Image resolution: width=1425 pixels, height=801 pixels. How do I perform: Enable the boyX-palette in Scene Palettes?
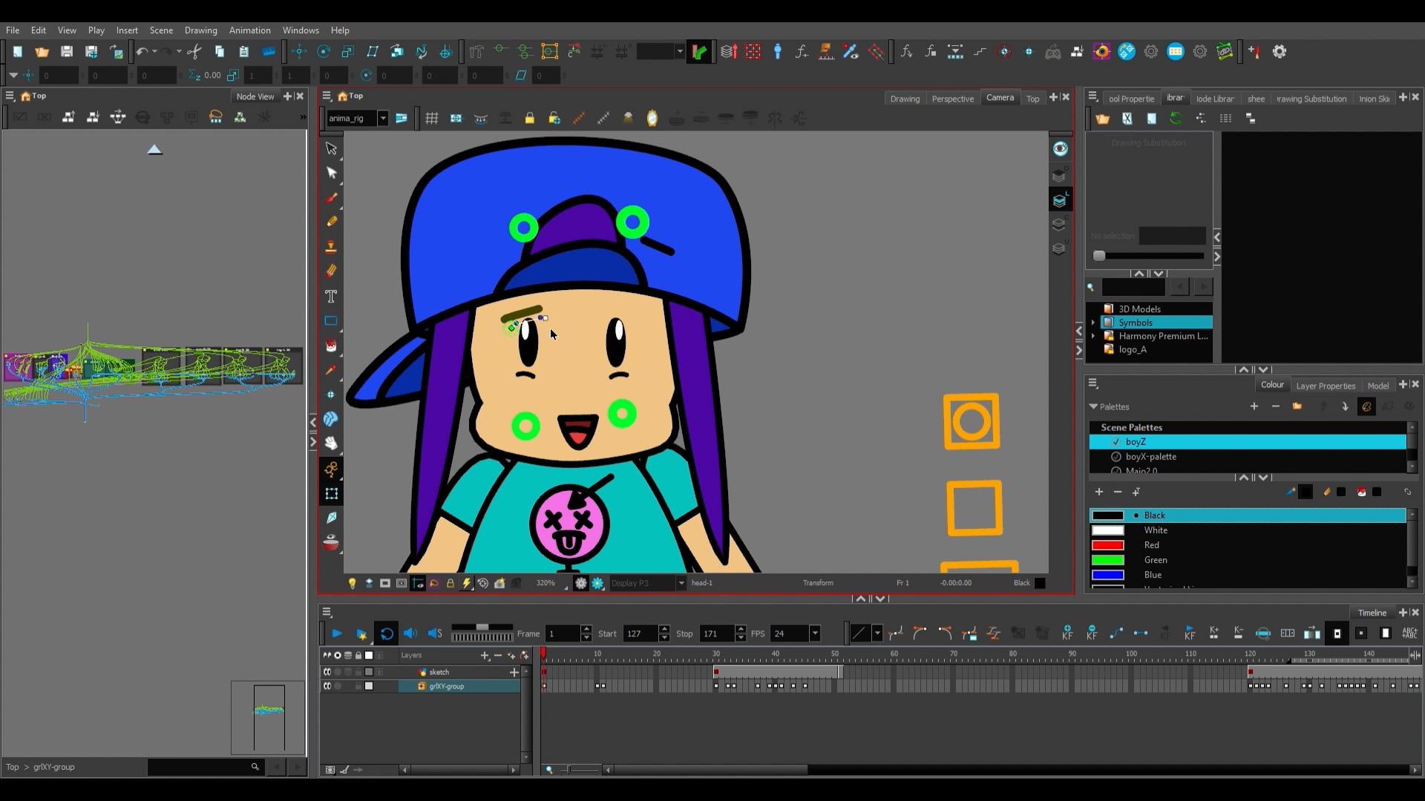[x=1117, y=457]
